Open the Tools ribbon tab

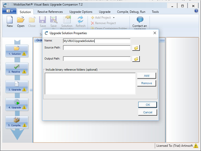tap(155, 12)
